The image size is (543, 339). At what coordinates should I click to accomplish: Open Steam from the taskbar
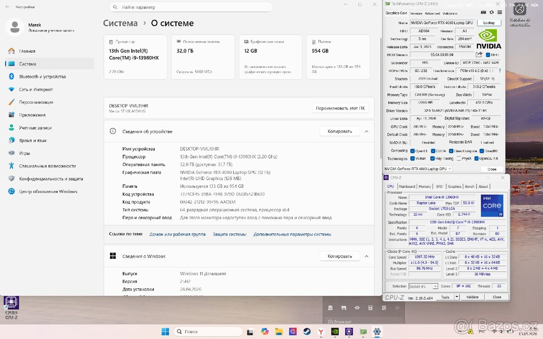[307, 331]
